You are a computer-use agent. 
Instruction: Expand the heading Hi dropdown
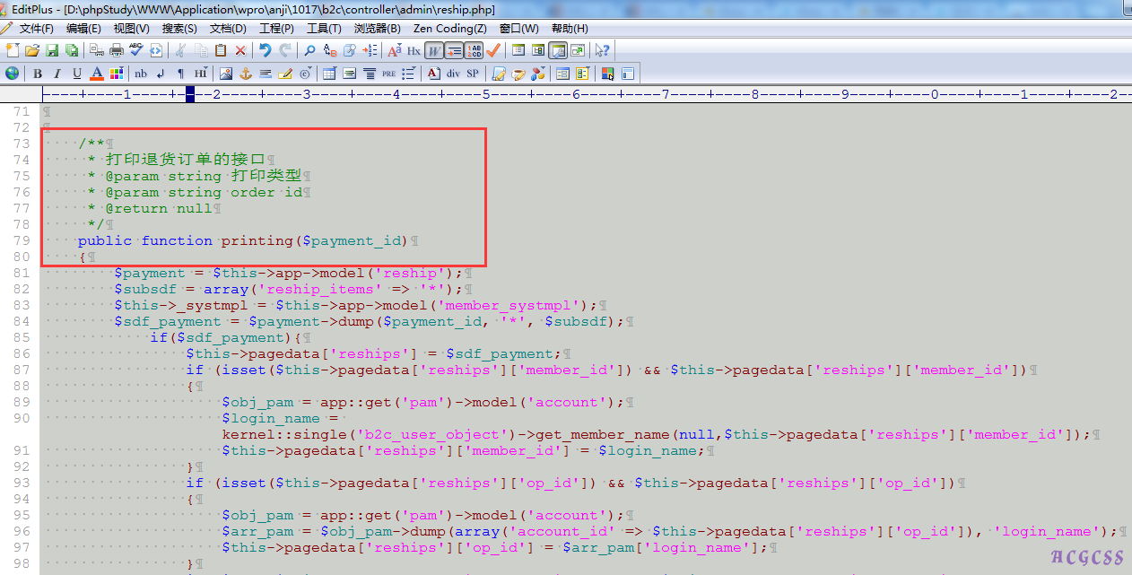pyautogui.click(x=200, y=74)
